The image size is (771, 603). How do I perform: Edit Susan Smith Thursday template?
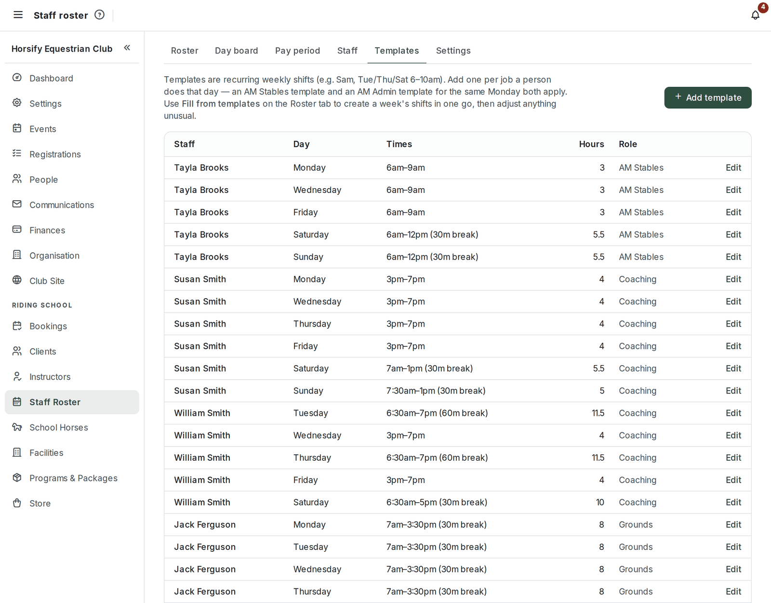click(733, 324)
